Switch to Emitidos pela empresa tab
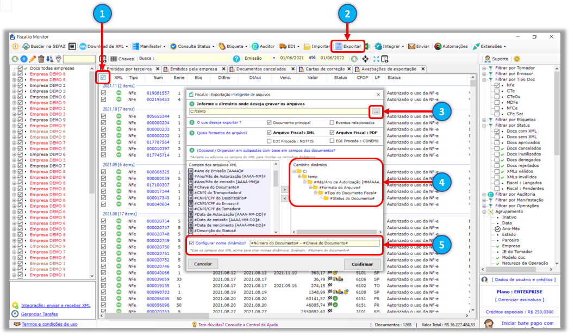Viewport: 574px width, 336px height. coord(194,69)
